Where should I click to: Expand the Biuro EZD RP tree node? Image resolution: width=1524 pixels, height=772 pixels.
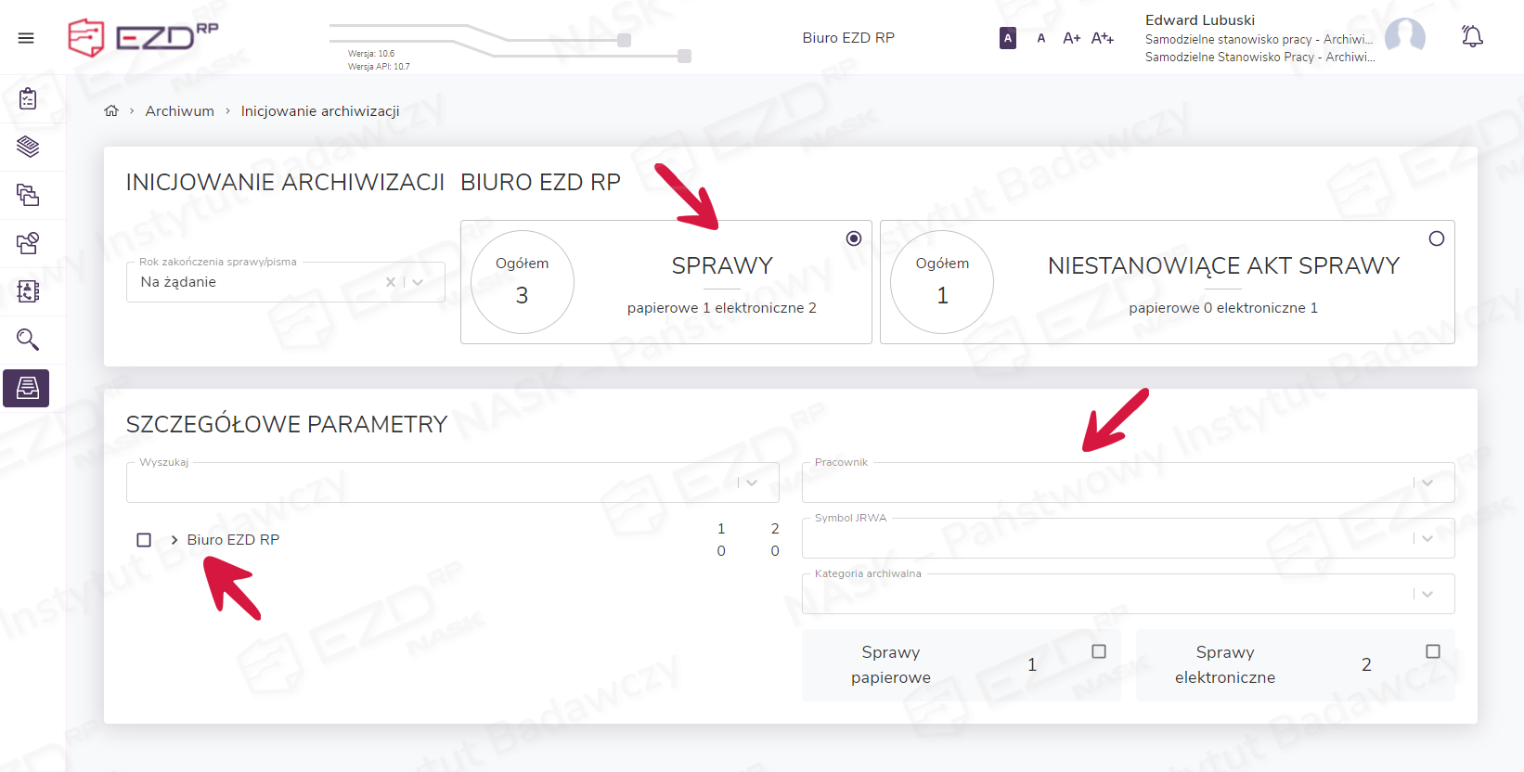[174, 540]
